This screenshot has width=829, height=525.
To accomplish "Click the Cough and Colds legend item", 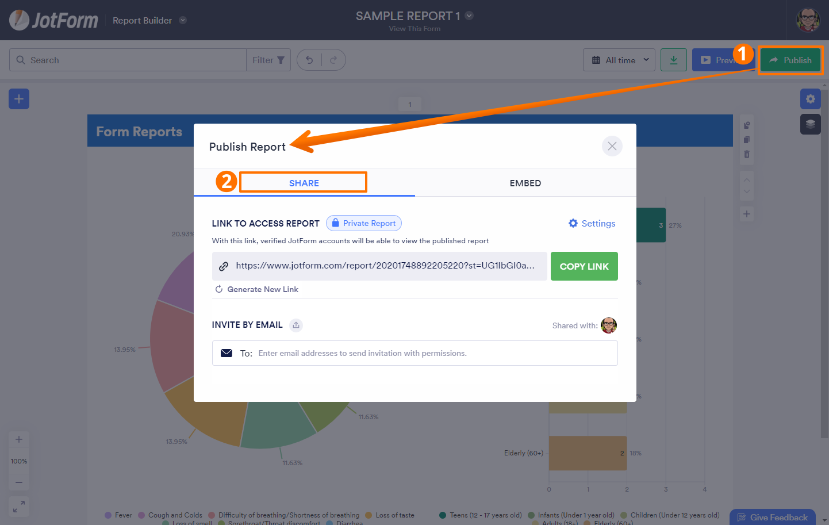I will [170, 515].
